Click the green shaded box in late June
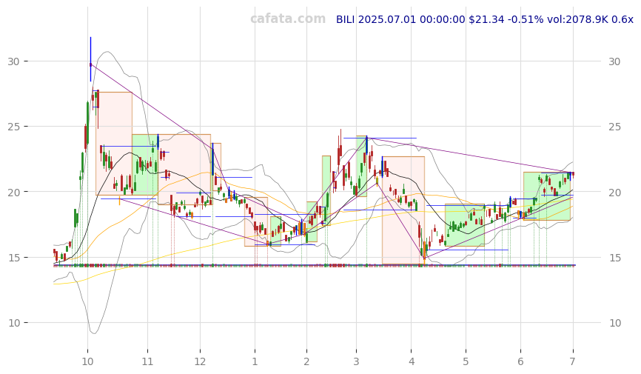Viewport: 641px width, 374px height. [x=547, y=196]
